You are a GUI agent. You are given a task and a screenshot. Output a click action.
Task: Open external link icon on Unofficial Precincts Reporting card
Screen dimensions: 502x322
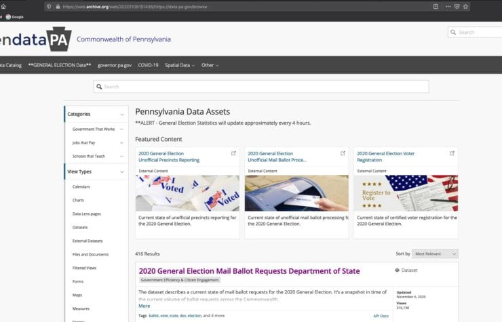(233, 153)
